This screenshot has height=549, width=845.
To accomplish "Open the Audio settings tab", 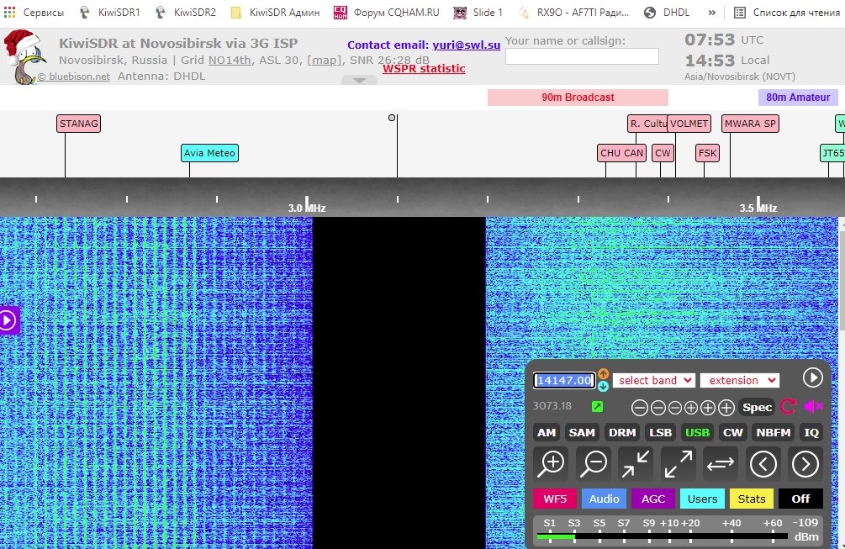I will [604, 499].
